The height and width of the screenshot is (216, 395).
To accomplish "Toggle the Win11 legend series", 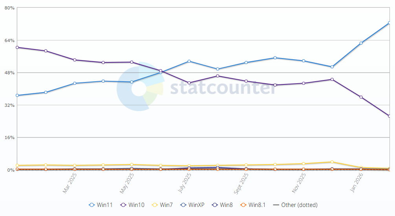I will click(101, 205).
